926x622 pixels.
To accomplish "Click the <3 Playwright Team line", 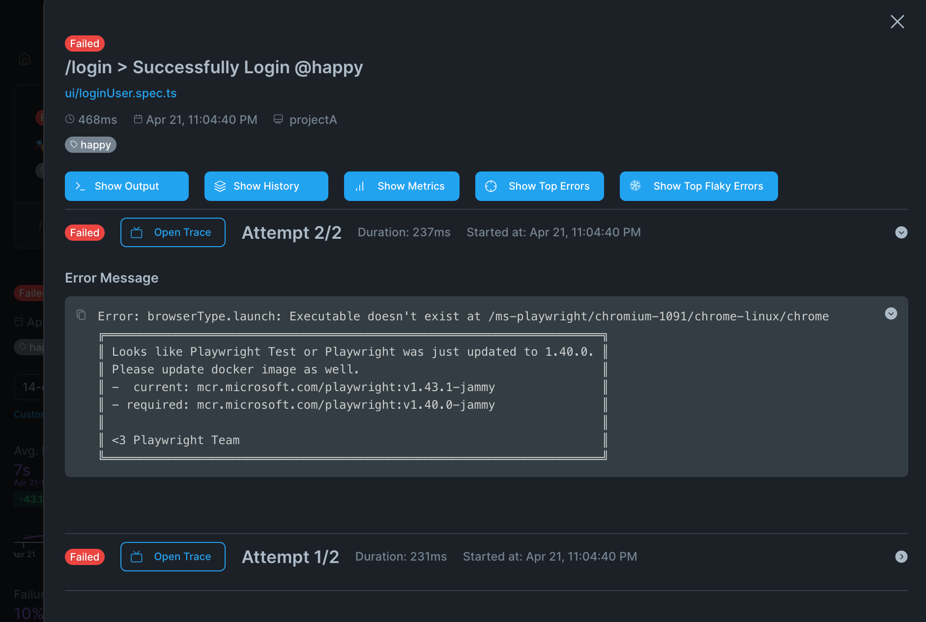I will (x=175, y=440).
